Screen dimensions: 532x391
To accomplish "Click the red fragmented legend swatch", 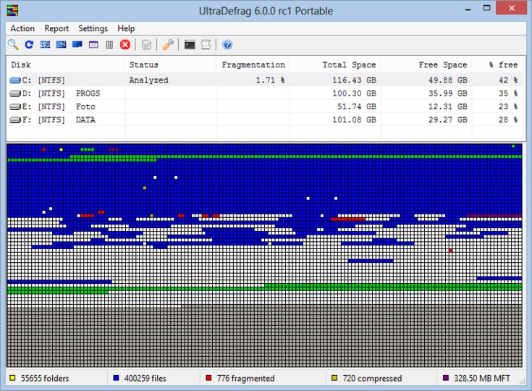I will coord(208,378).
